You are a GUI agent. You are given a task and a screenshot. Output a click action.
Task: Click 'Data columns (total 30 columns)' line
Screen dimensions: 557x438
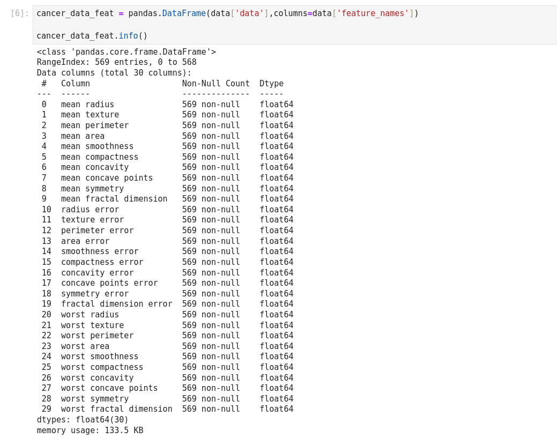[114, 73]
